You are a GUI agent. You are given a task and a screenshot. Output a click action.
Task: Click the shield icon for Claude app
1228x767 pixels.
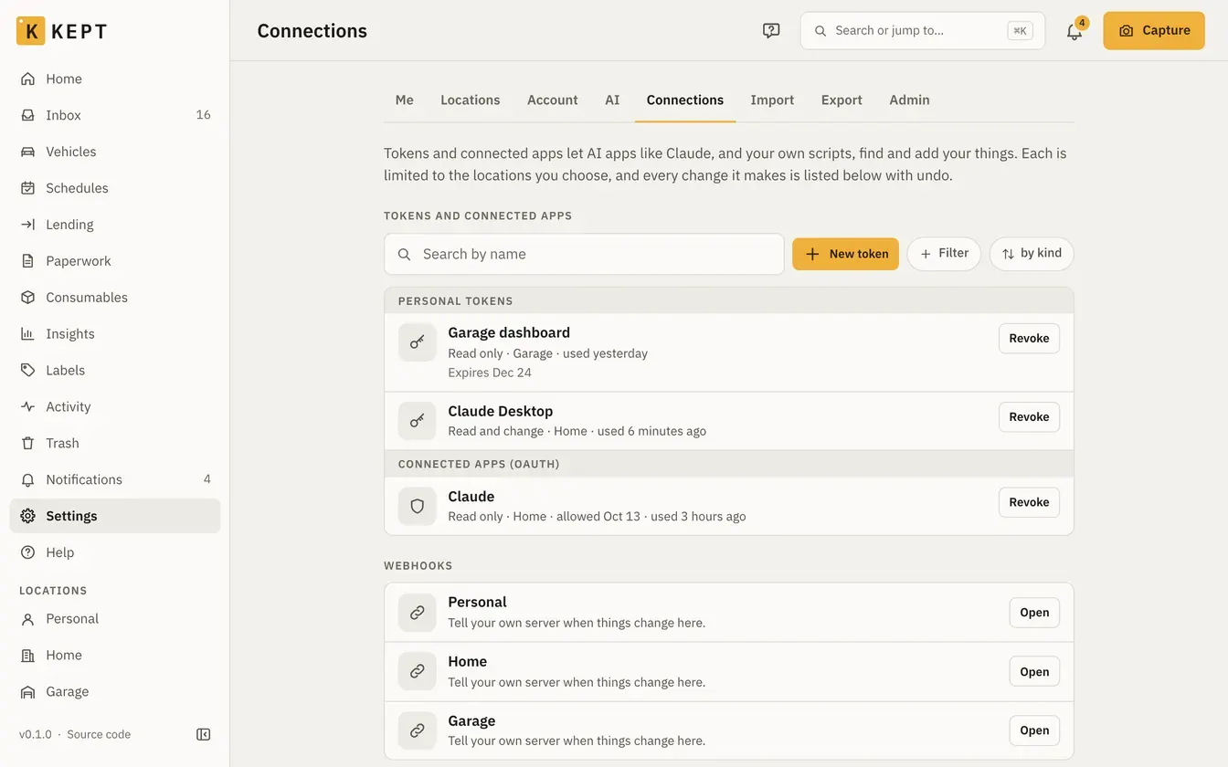418,506
